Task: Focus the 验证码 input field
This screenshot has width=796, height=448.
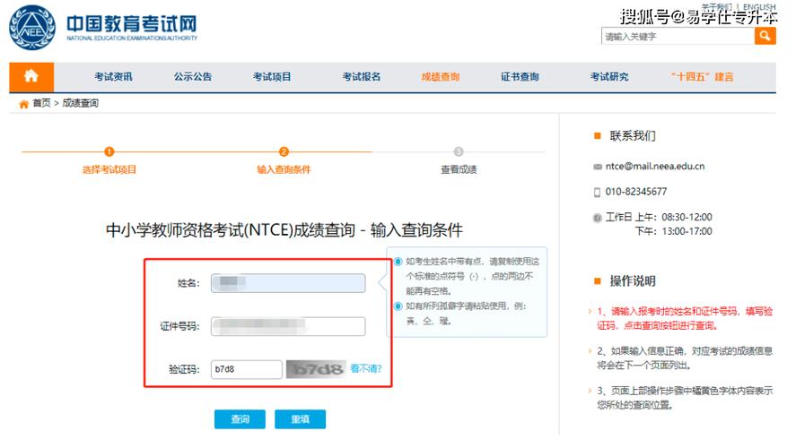Action: point(246,369)
